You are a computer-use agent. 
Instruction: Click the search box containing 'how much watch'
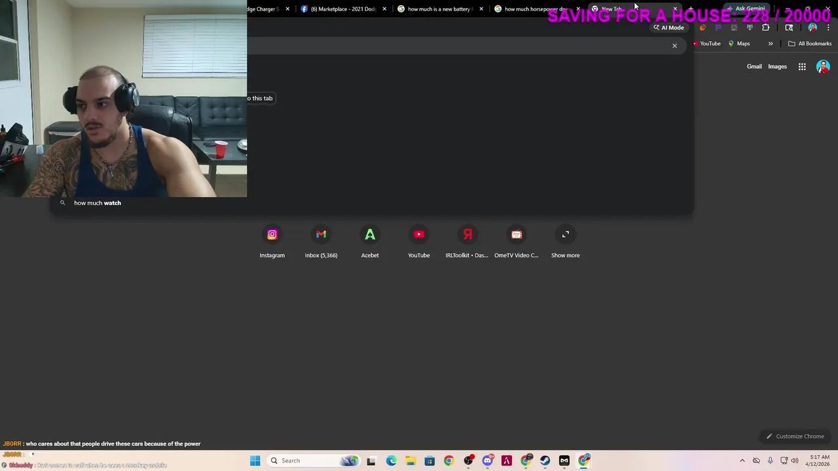[372, 203]
